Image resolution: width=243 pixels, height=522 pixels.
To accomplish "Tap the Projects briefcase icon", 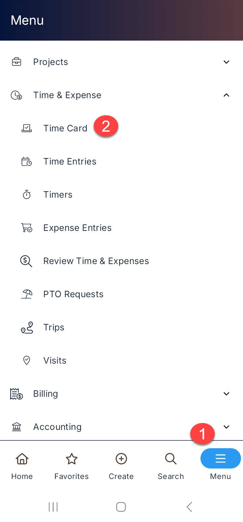I will pyautogui.click(x=17, y=62).
